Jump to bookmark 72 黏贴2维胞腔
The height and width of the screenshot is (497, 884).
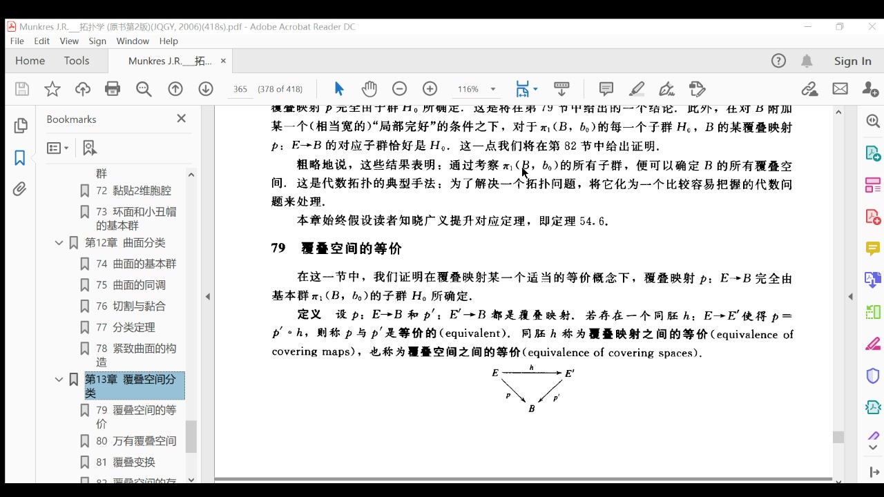pos(133,191)
